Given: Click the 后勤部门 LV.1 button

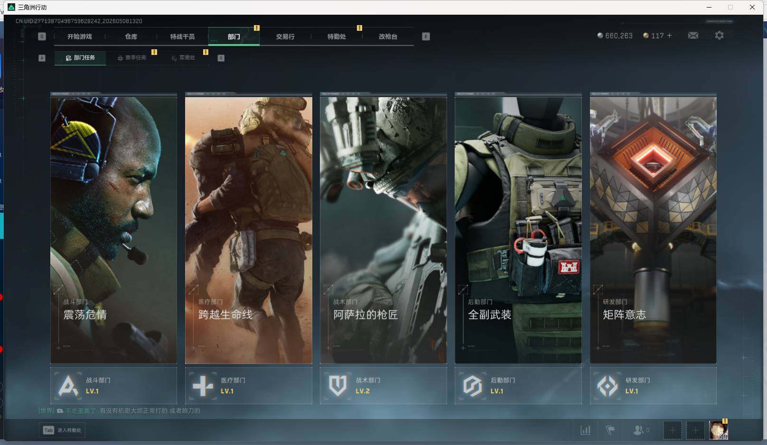Looking at the screenshot, I should tap(518, 386).
